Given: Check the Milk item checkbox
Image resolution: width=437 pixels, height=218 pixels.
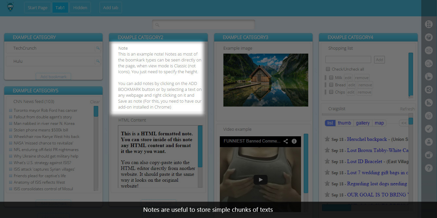Looking at the screenshot, I should coord(331,77).
